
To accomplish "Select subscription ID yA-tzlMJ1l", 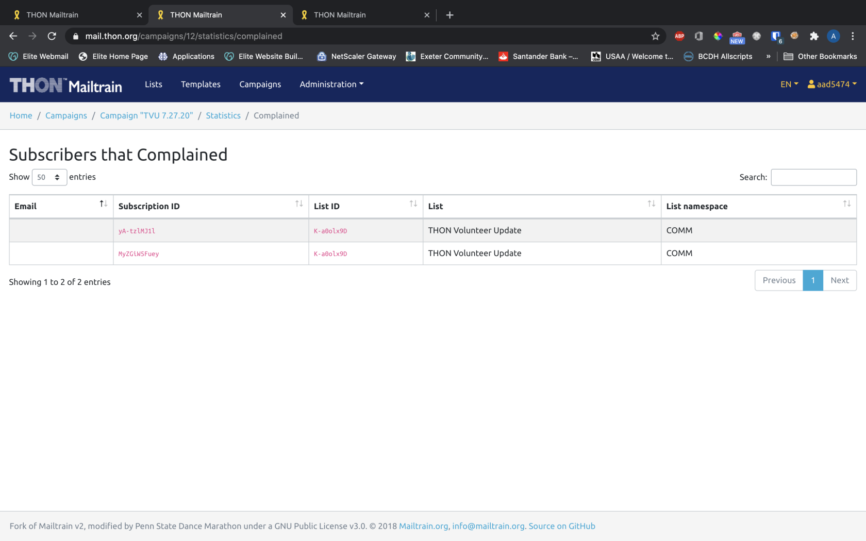I will [137, 231].
